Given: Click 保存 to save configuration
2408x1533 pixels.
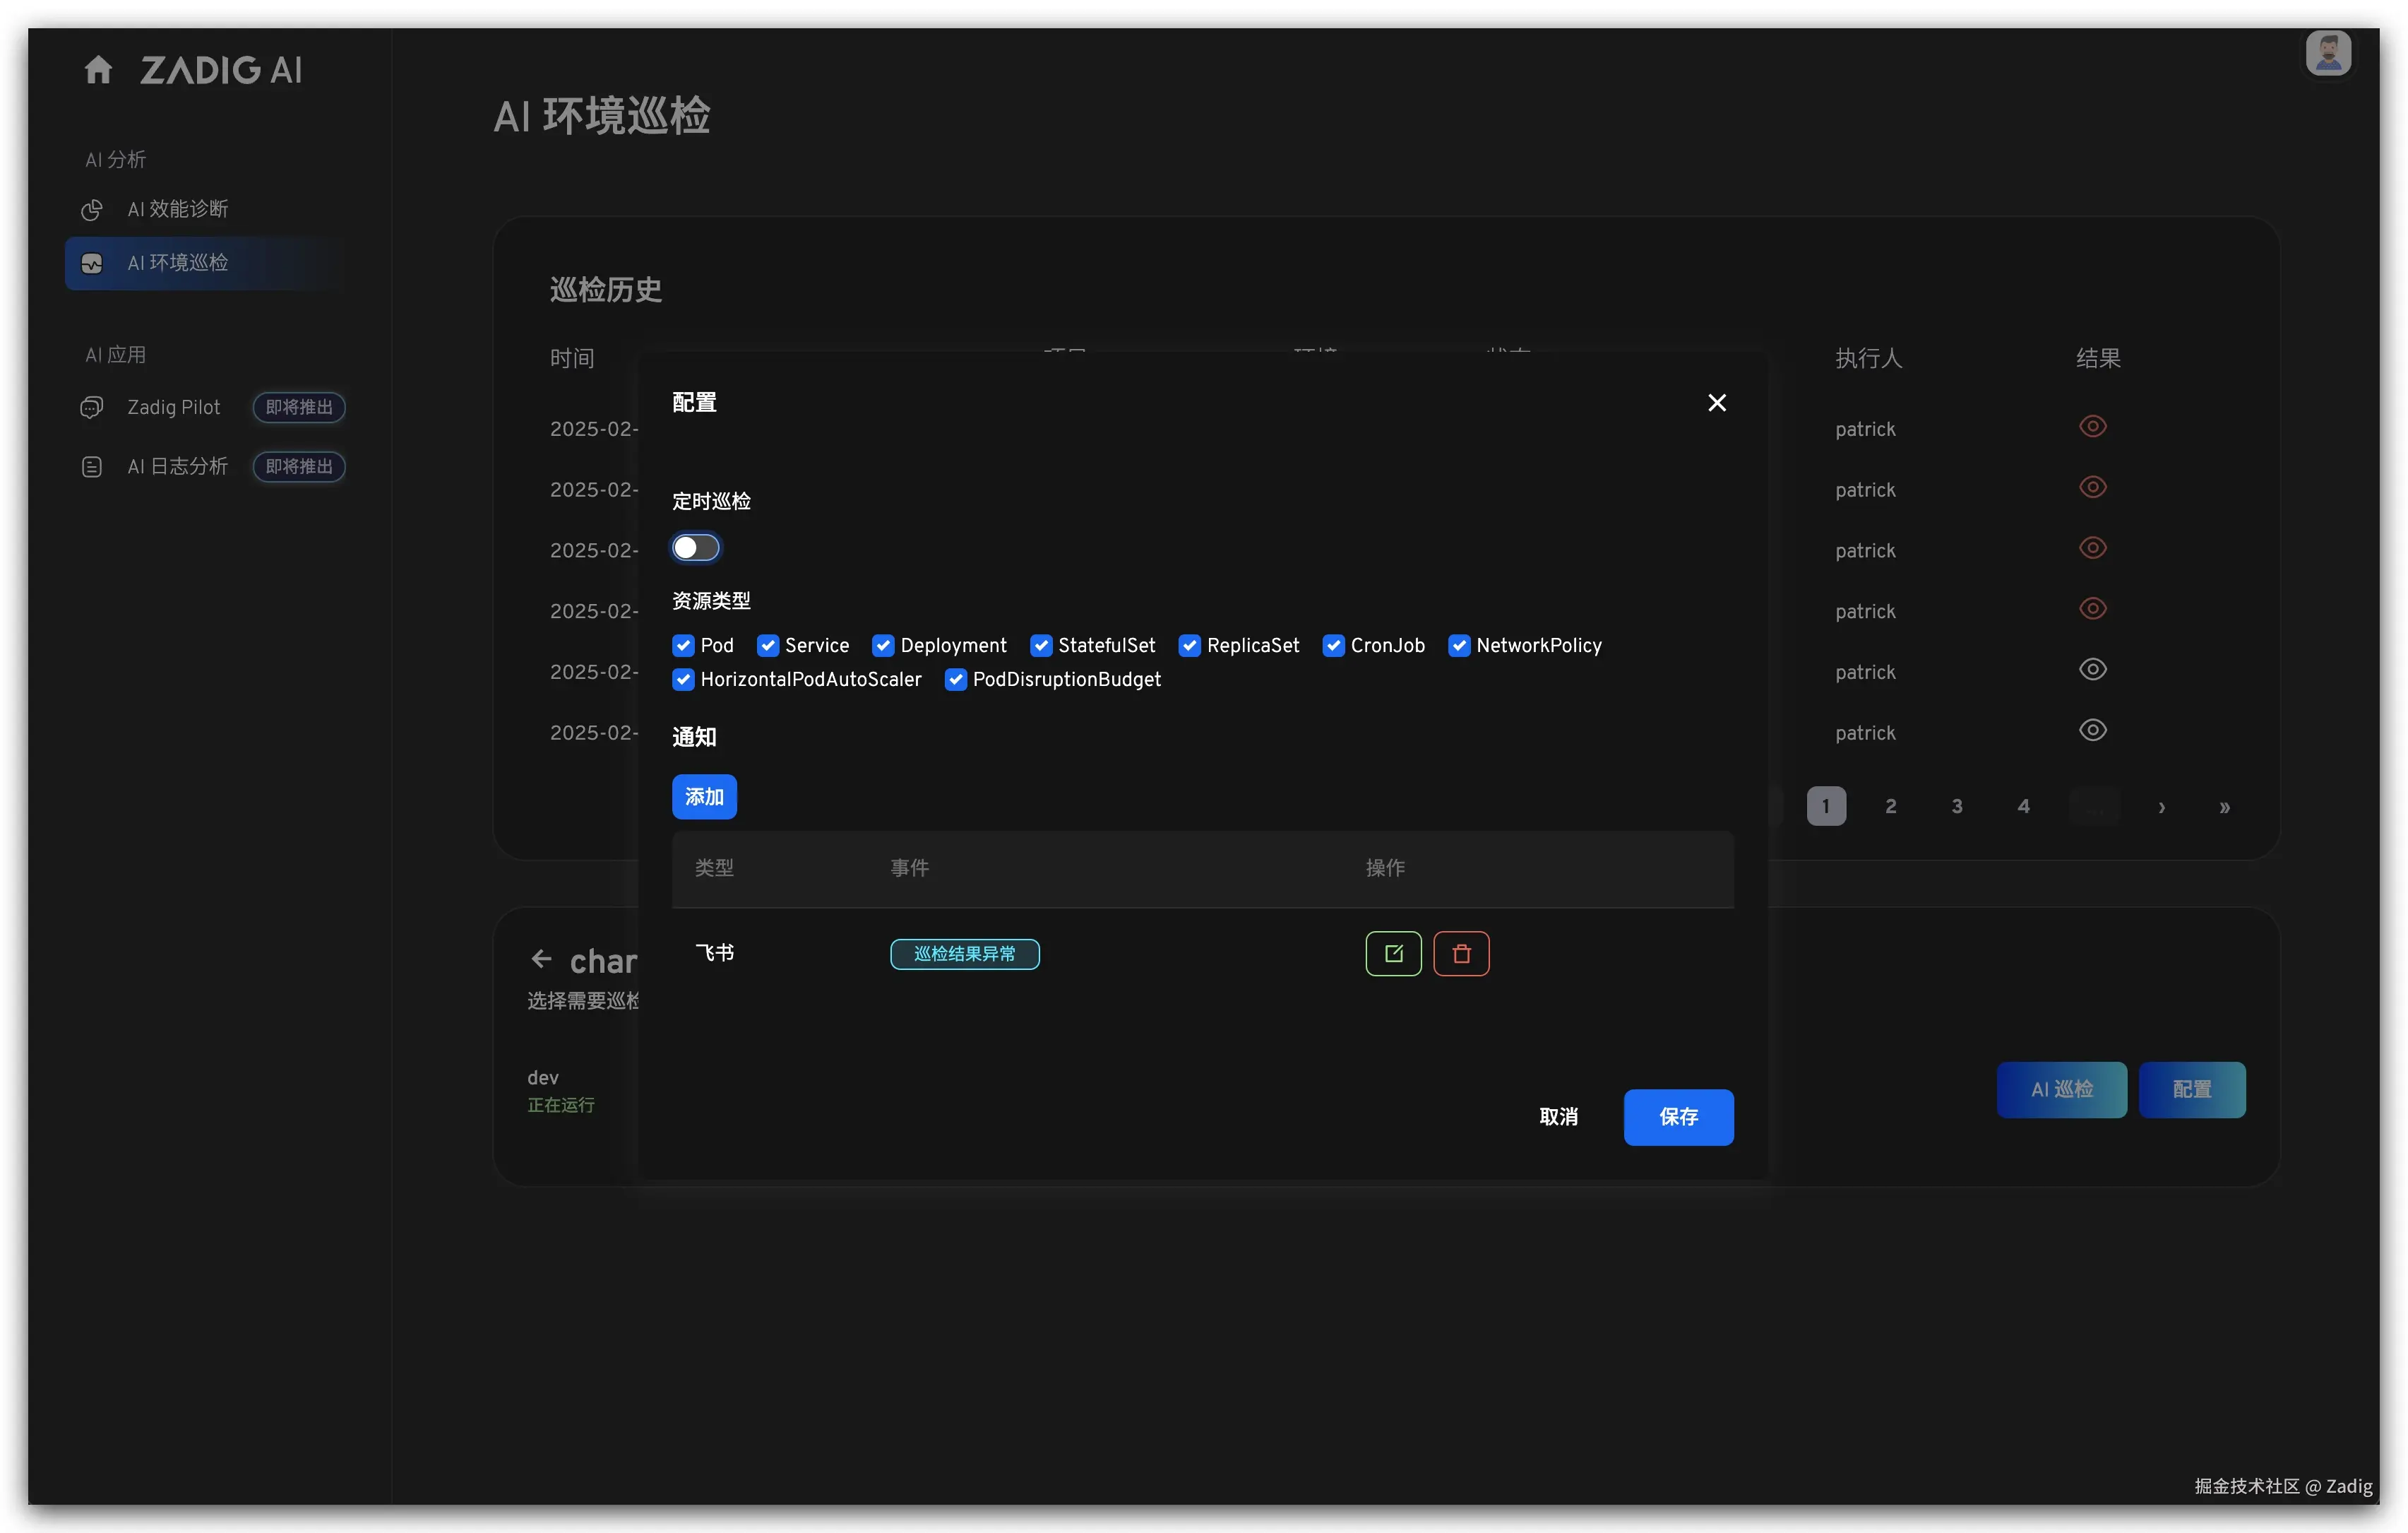Looking at the screenshot, I should (x=1678, y=1117).
